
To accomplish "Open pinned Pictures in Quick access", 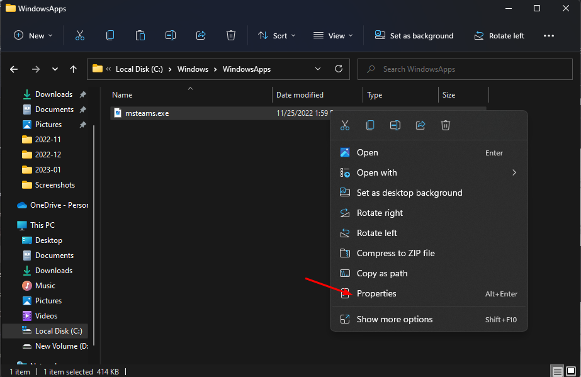I will tap(54, 125).
